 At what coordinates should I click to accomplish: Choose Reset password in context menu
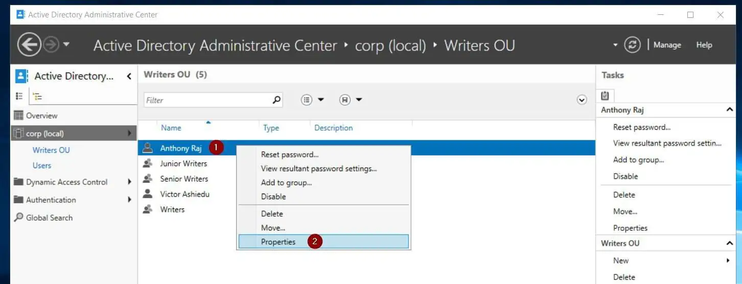(323, 154)
